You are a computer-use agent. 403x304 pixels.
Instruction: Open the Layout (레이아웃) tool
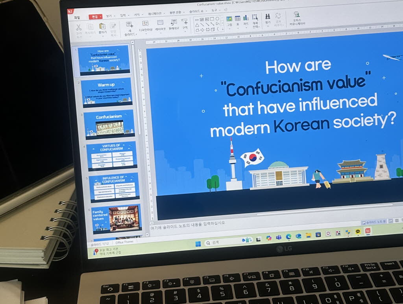click(160, 24)
